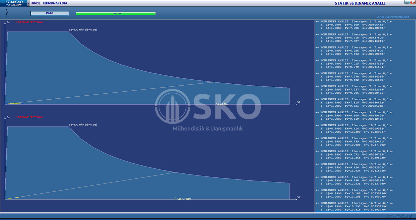The image size is (416, 220).
Task: Select the Iterasyon 9 log header
Action: click(x=354, y=112)
